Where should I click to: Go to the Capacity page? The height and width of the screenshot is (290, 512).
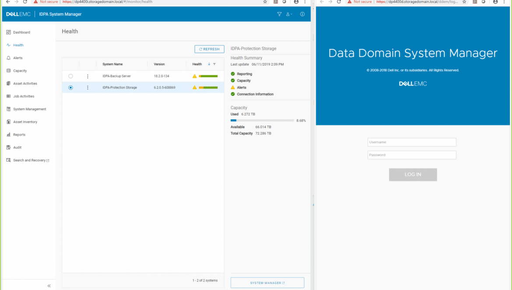click(20, 70)
